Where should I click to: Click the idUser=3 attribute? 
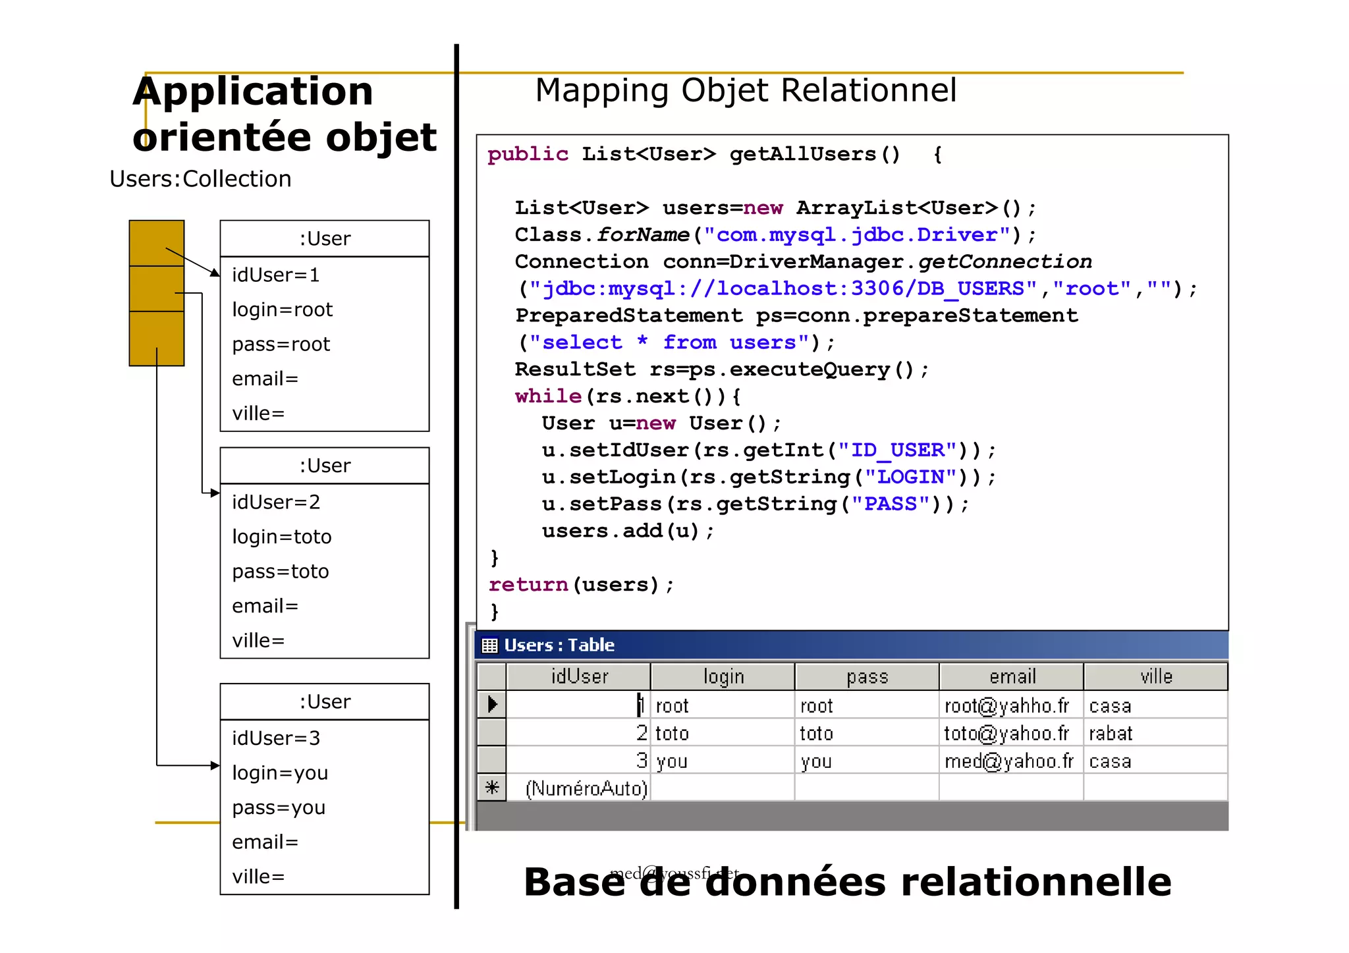coord(276,738)
